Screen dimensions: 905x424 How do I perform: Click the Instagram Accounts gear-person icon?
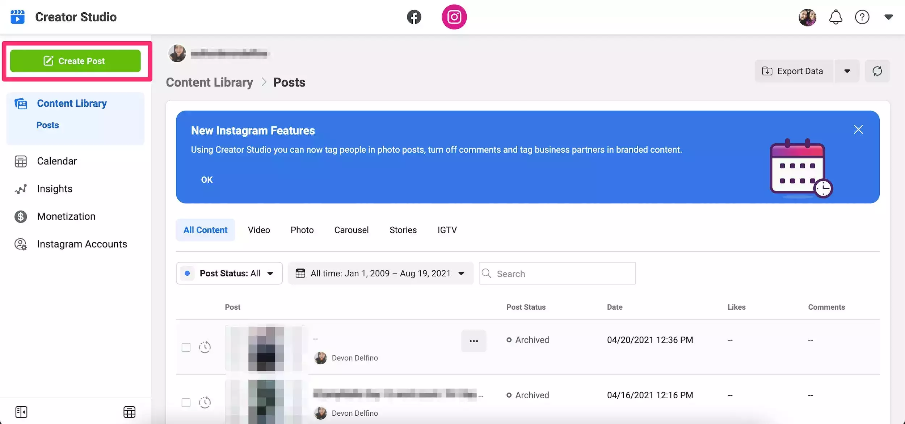[21, 245]
